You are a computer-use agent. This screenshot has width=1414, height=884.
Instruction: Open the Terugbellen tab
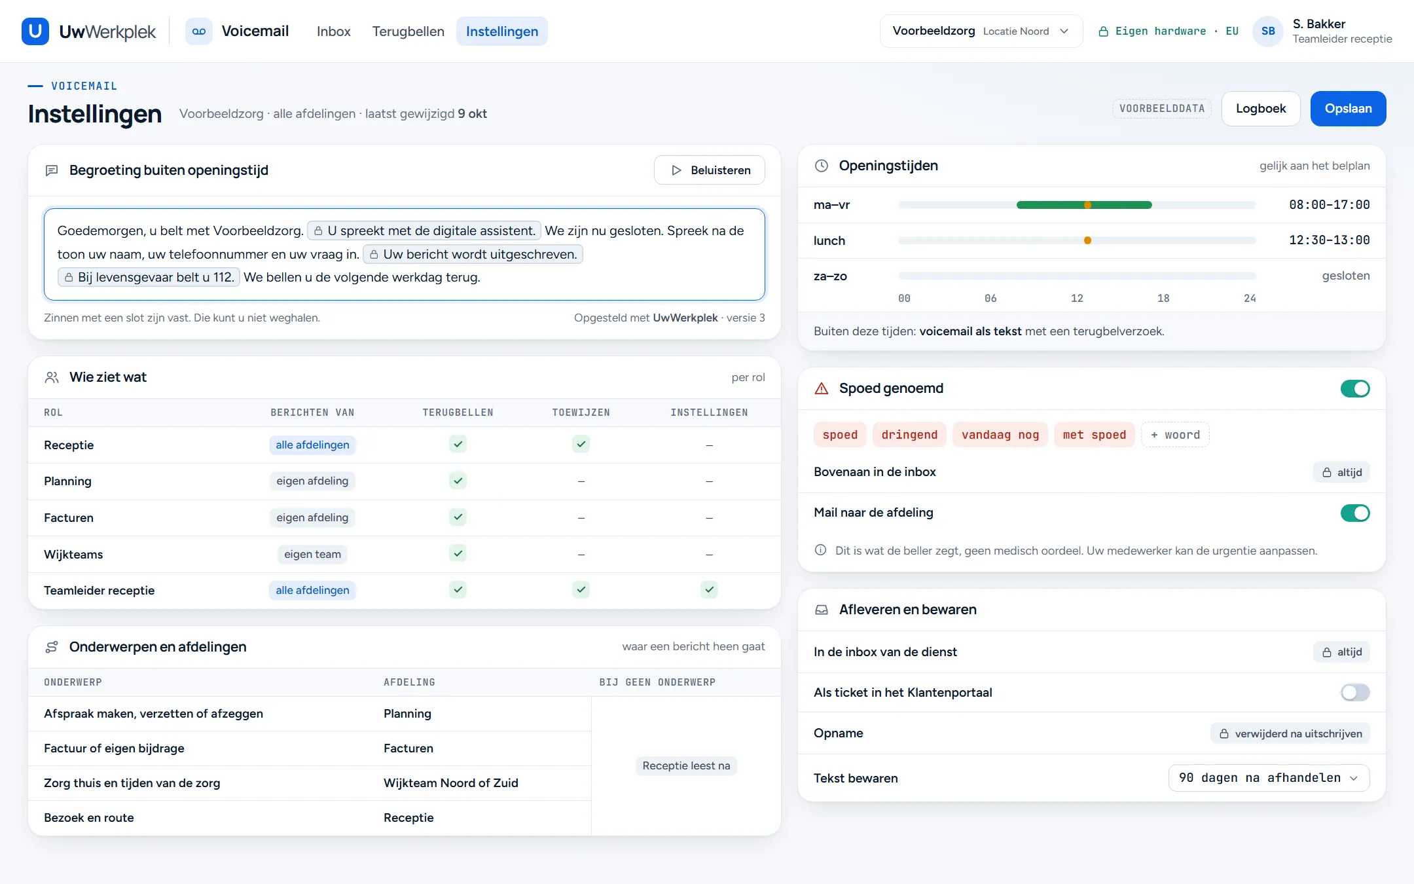point(408,31)
